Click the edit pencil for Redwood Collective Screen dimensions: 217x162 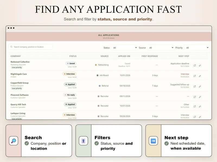pos(200,65)
